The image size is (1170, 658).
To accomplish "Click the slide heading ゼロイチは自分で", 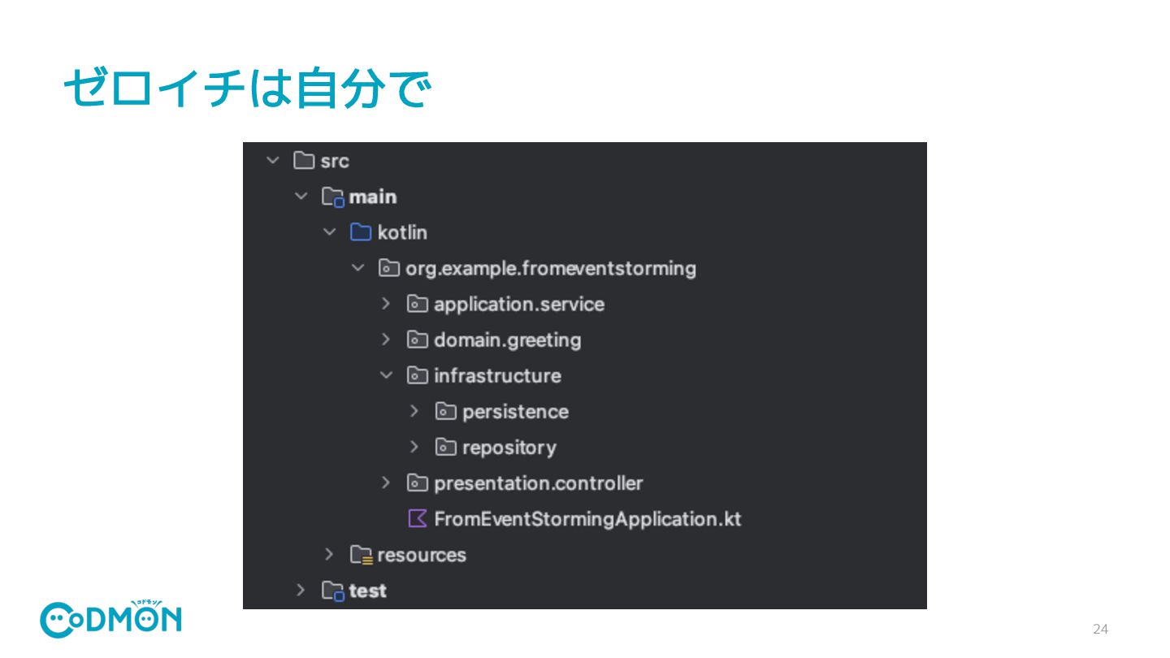I will pos(246,89).
